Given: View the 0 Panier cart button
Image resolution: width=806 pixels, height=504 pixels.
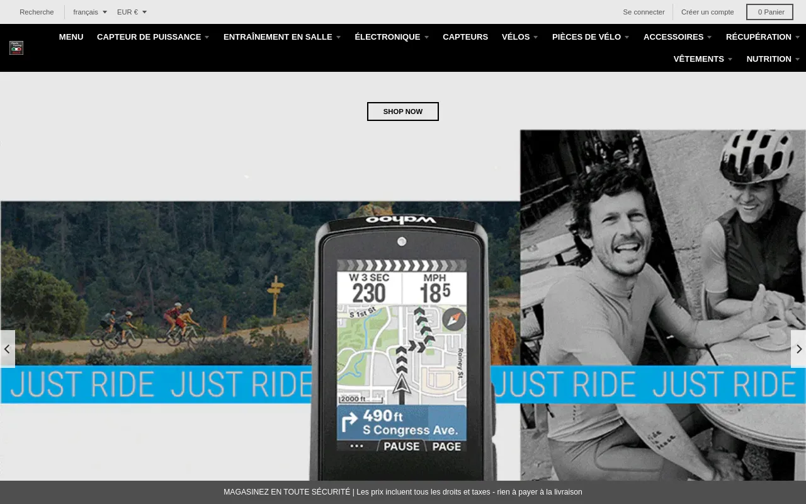Looking at the screenshot, I should click(x=769, y=12).
